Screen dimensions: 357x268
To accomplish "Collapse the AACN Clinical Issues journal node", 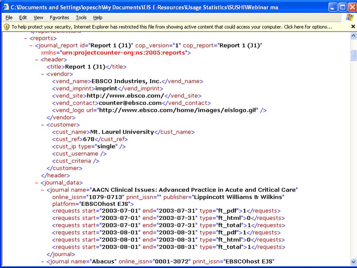I will coord(42,190).
